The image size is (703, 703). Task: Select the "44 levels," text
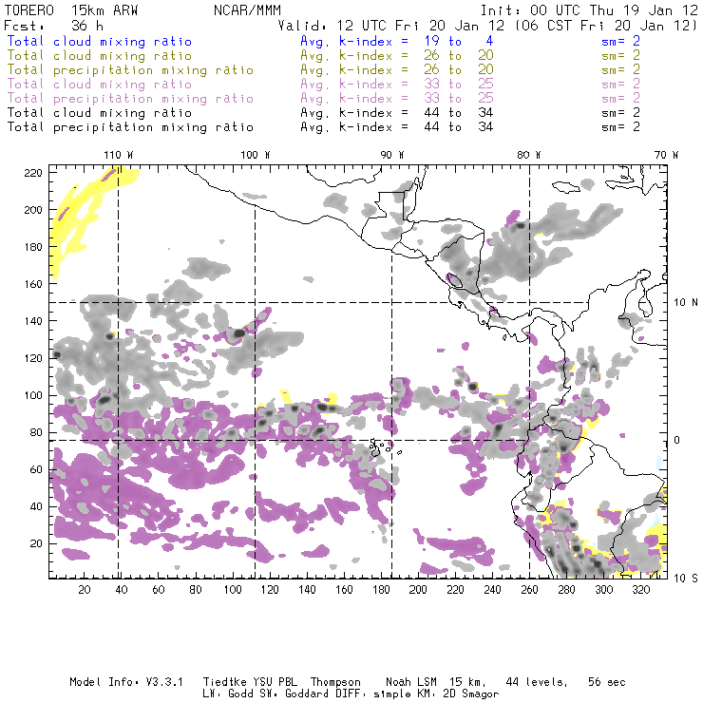pos(537,682)
